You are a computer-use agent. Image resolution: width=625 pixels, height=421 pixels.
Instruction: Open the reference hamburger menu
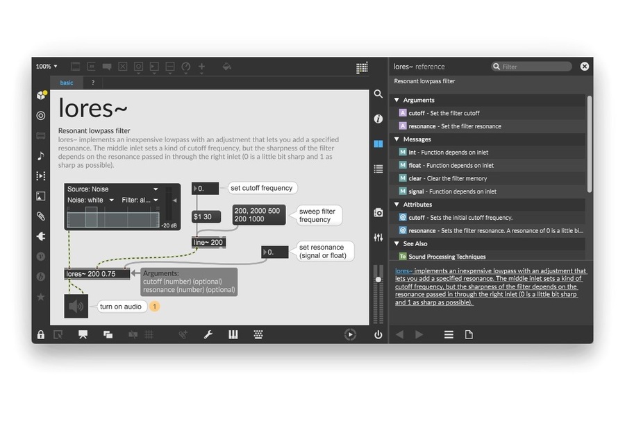click(x=449, y=335)
